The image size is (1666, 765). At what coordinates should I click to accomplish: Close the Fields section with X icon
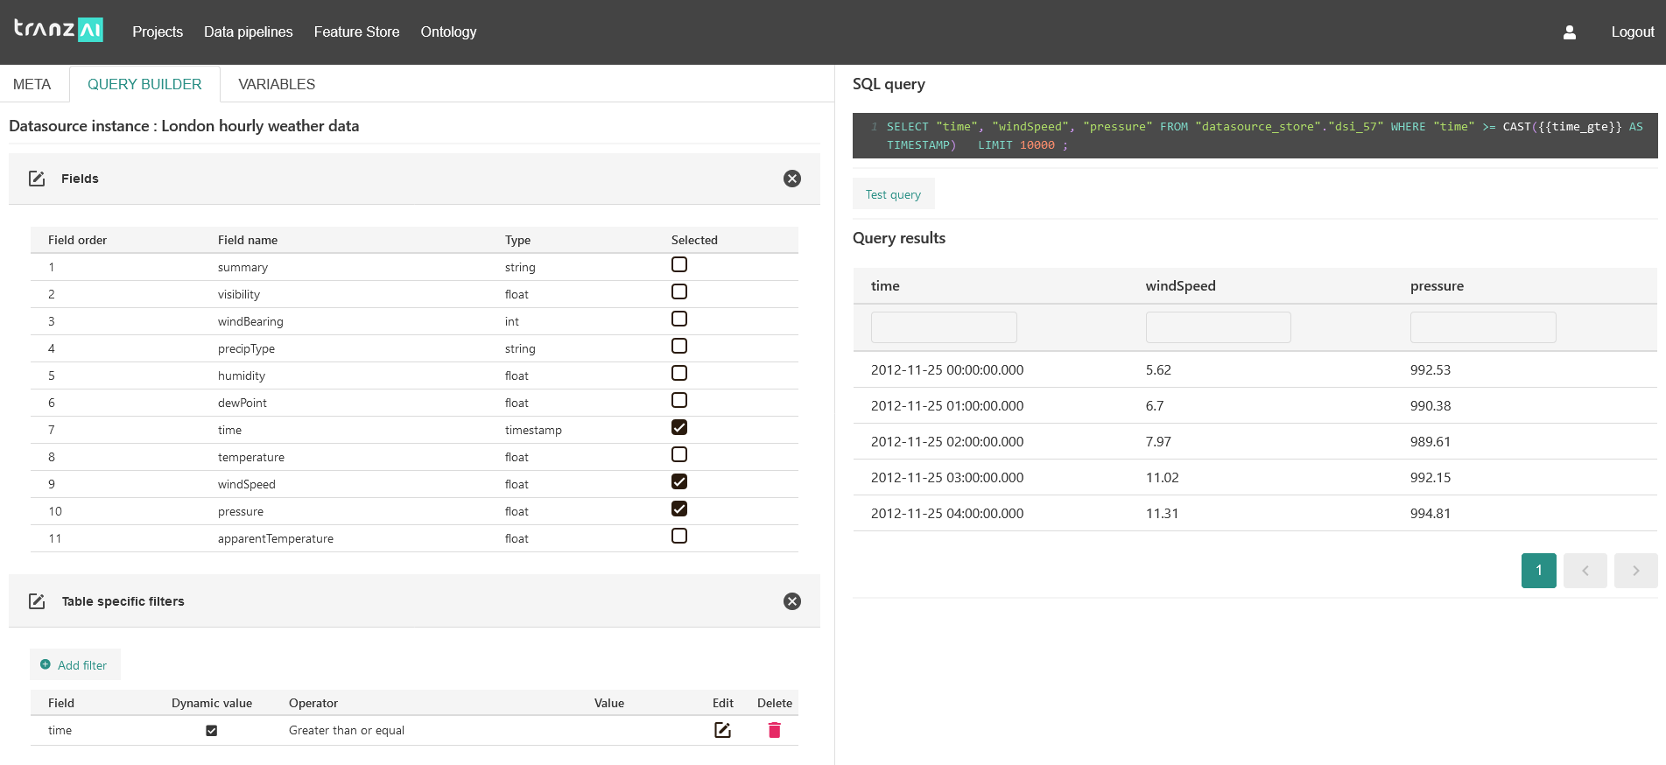tap(792, 179)
